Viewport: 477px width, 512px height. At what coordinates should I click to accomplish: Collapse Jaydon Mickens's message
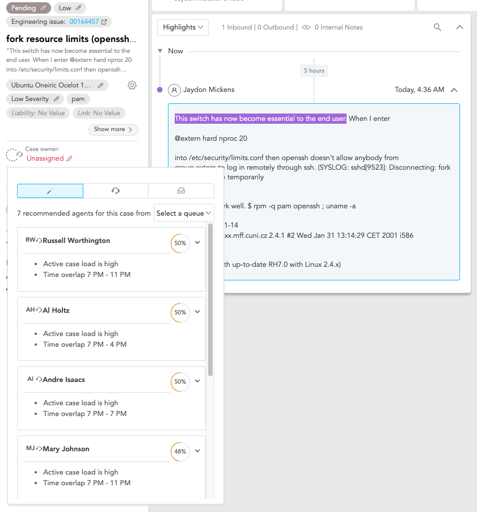(454, 90)
